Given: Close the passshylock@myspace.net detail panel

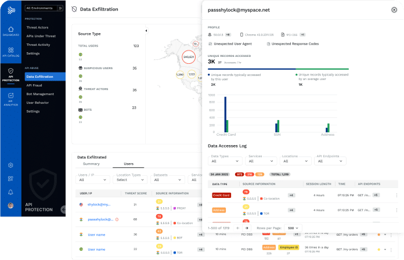Looking at the screenshot, I should (394, 10).
